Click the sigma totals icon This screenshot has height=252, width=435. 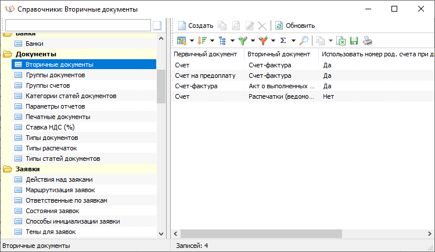pos(283,41)
